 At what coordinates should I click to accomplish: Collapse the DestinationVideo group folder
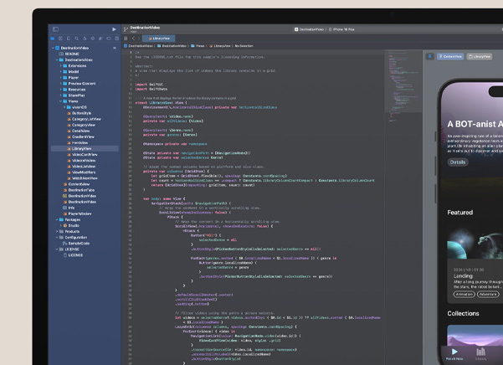pyautogui.click(x=57, y=60)
